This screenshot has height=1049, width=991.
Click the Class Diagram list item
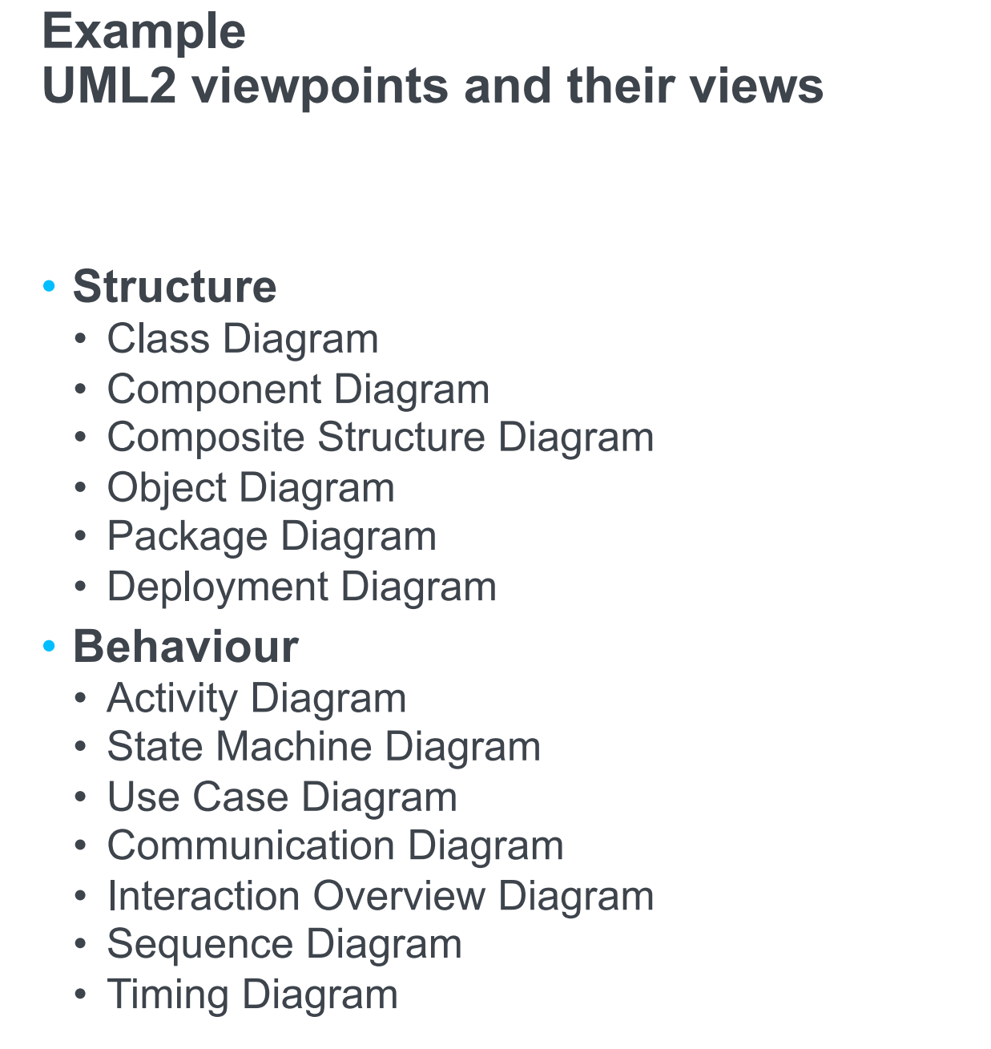coord(243,338)
